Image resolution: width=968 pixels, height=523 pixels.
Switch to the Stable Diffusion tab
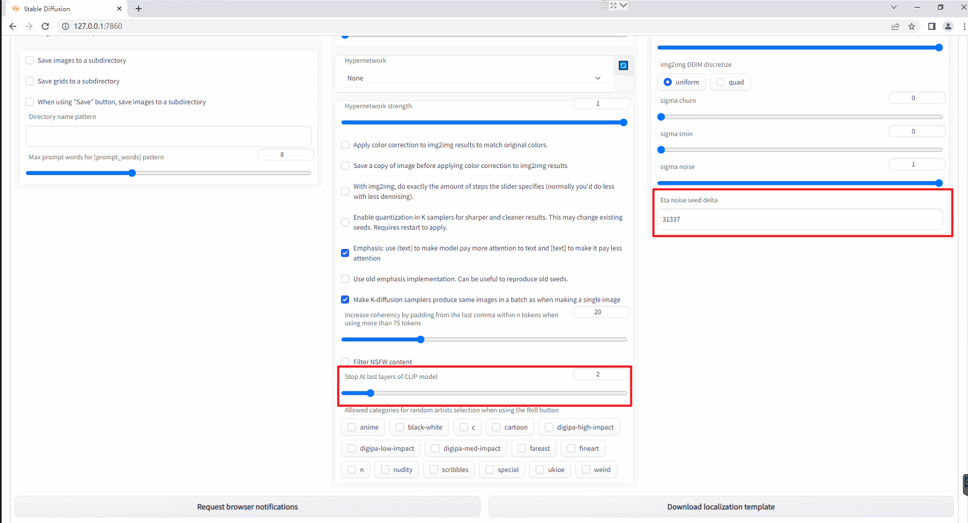(65, 9)
